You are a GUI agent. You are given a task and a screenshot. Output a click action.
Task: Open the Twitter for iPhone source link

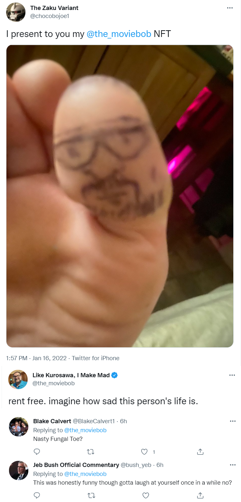[96, 358]
